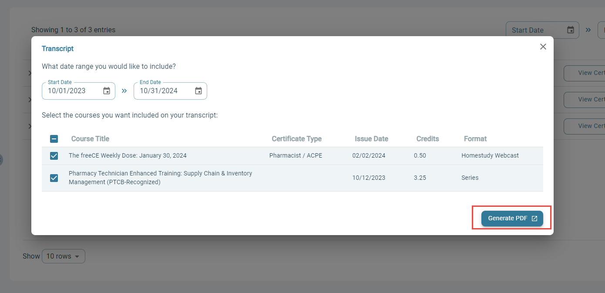The height and width of the screenshot is (293, 605).
Task: Expand the bottom entry row behind the dialog
Action: 30,126
